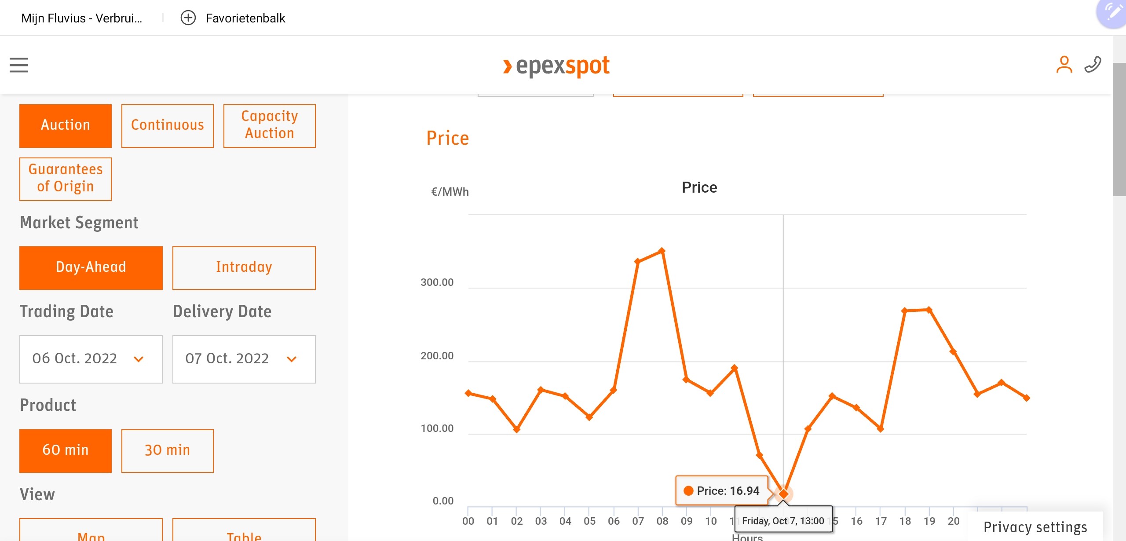The width and height of the screenshot is (1126, 541).
Task: Select the Day-Ahead market segment
Action: pyautogui.click(x=91, y=267)
